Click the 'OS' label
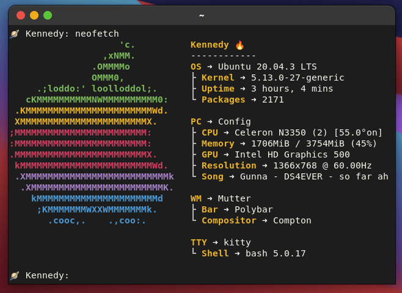402x293 pixels. tap(196, 67)
